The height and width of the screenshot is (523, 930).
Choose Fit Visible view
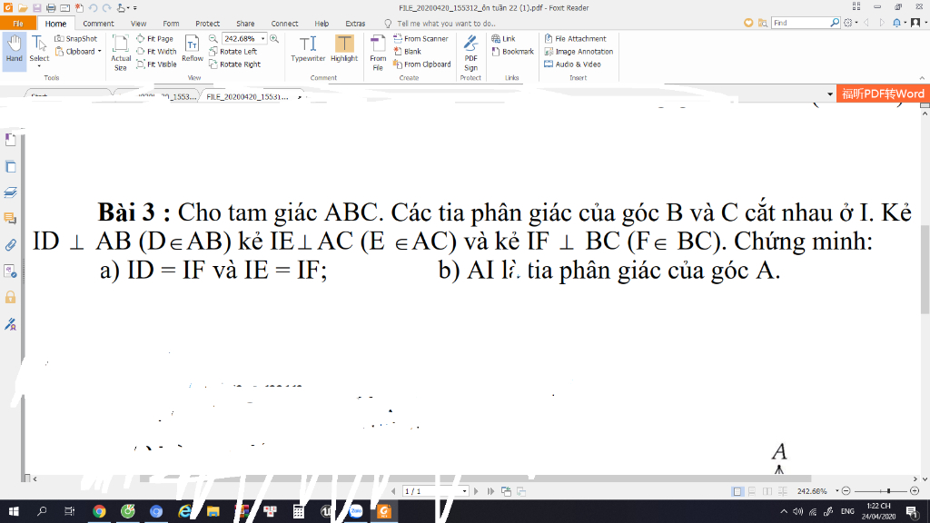[x=156, y=64]
